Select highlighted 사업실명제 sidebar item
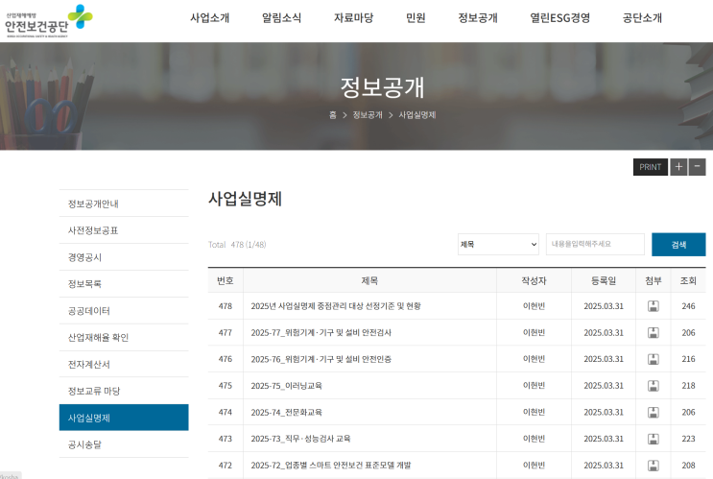 coord(124,418)
